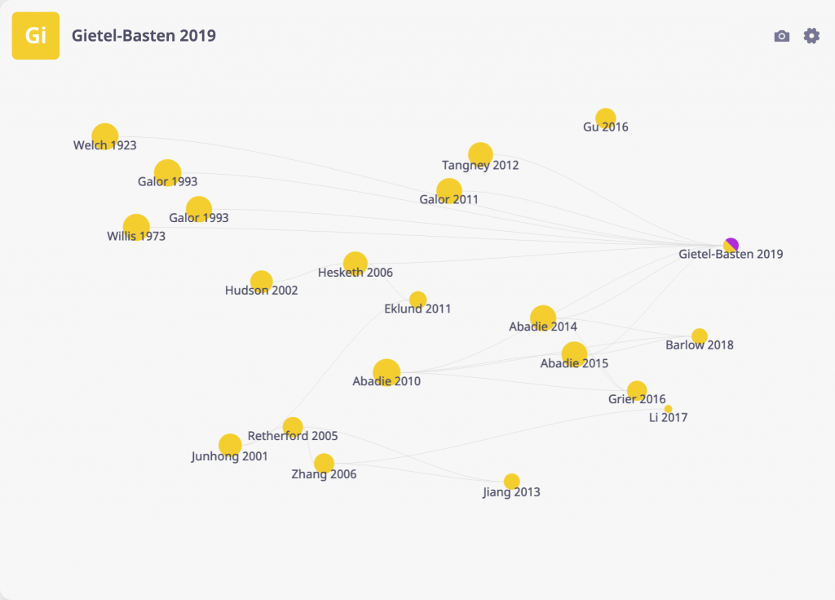Select the Welch 1923 paper node

[x=105, y=132]
